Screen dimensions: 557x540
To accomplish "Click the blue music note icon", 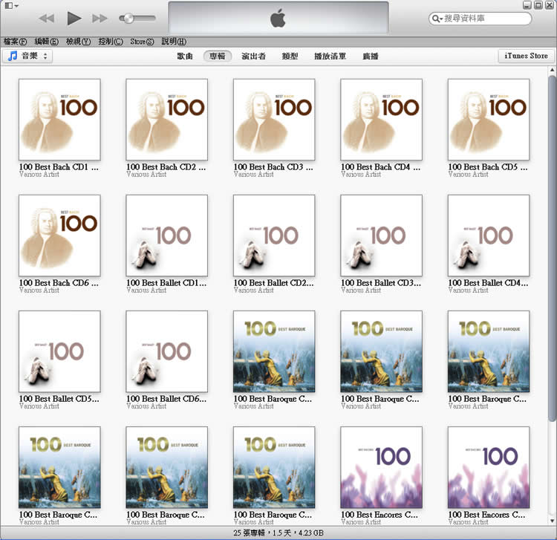I will click(13, 56).
